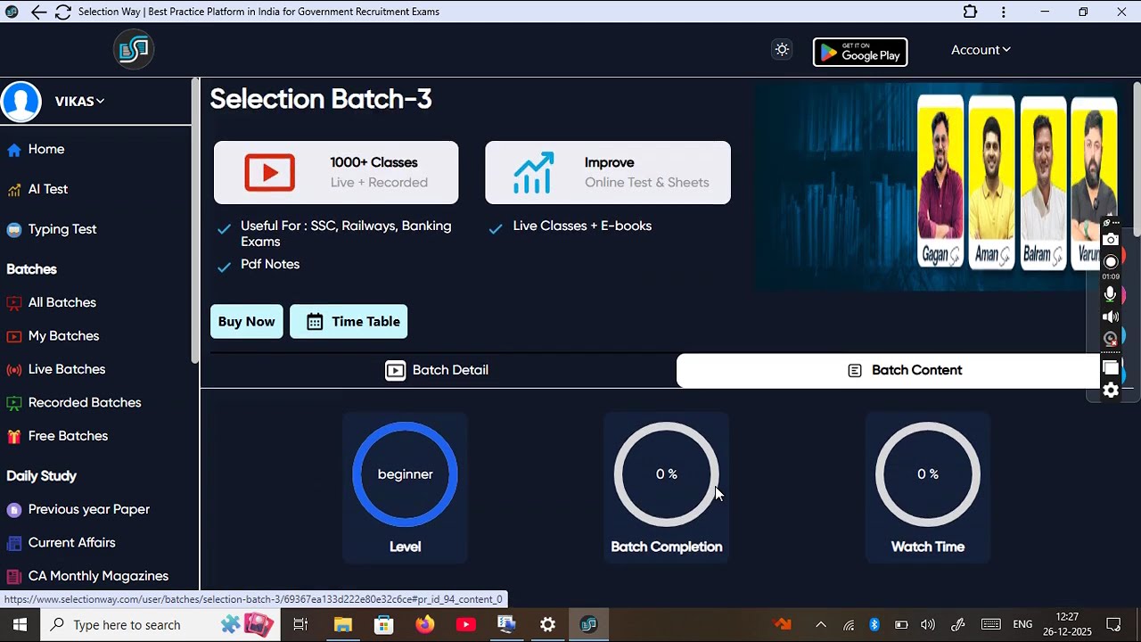Click the taskbar search box
Image resolution: width=1141 pixels, height=642 pixels.
coord(160,624)
